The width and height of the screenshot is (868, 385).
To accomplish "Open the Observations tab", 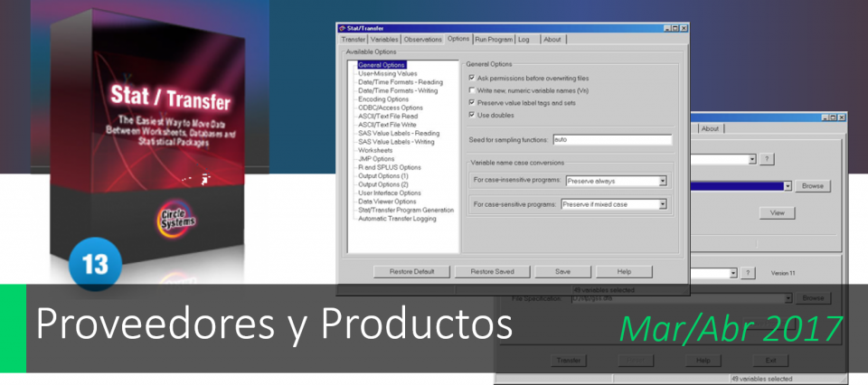I will click(x=423, y=39).
